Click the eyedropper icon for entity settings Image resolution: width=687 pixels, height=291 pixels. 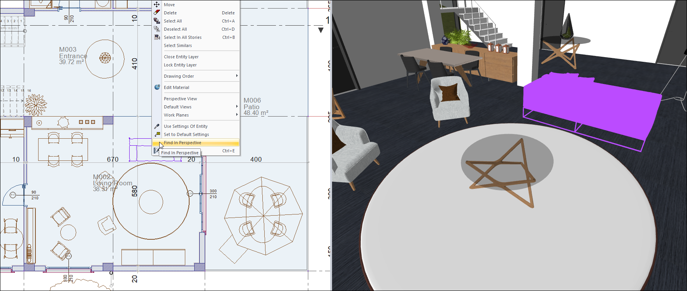156,126
